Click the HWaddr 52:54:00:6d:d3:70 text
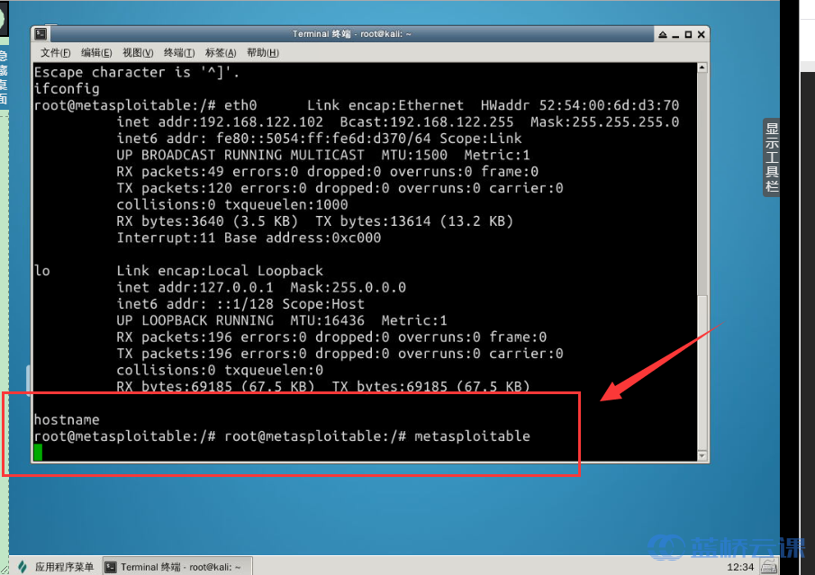 click(x=580, y=105)
